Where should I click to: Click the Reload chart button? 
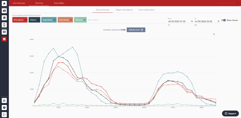pos(136,30)
